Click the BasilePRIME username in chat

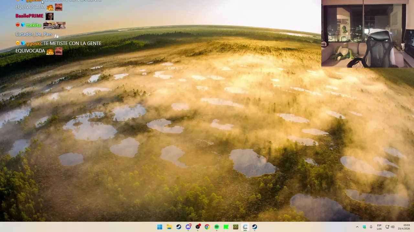(x=29, y=16)
